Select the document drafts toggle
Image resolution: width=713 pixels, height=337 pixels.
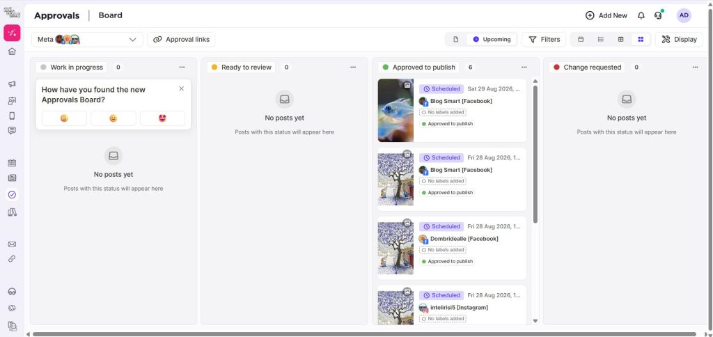point(456,40)
